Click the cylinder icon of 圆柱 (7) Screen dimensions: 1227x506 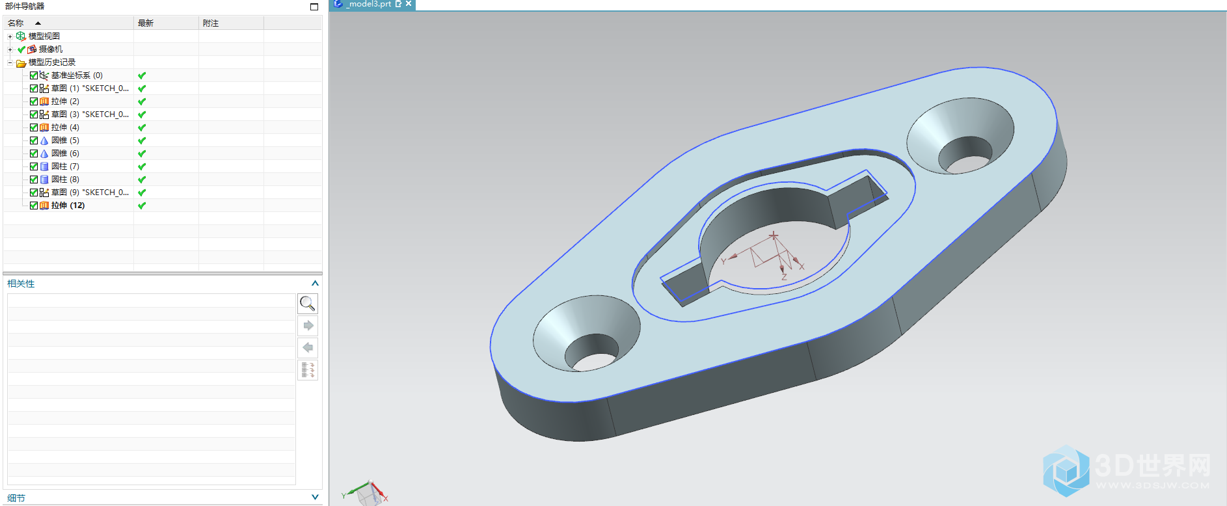44,166
